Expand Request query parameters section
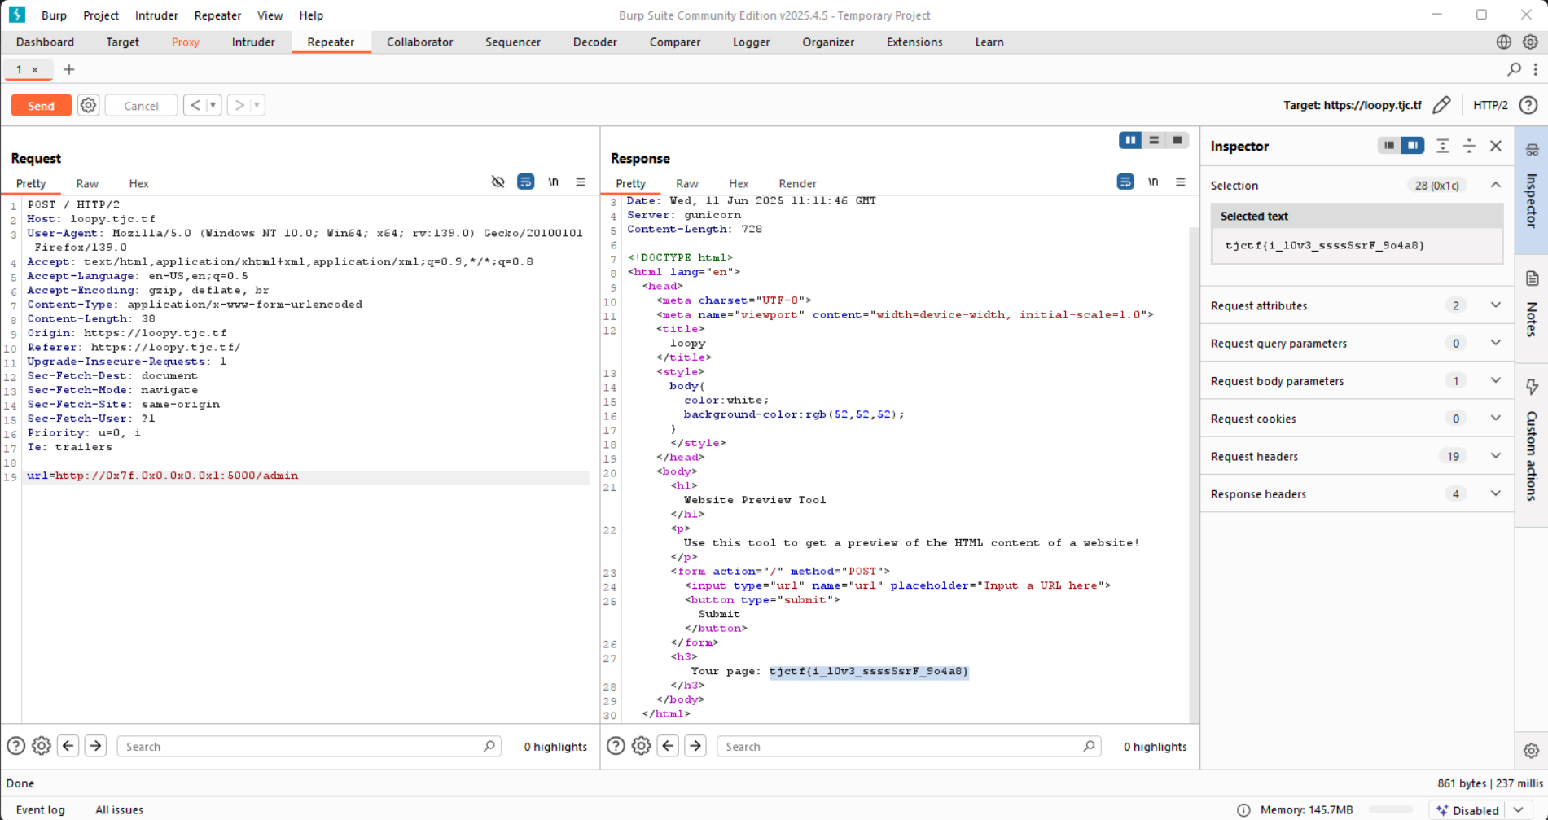 click(x=1496, y=343)
